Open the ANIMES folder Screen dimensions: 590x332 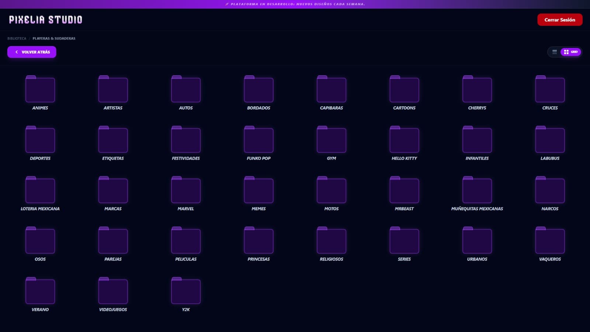pyautogui.click(x=40, y=89)
